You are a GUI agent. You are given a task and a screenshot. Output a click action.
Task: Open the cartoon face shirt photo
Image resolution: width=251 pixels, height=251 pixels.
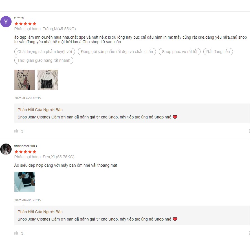click(25, 80)
